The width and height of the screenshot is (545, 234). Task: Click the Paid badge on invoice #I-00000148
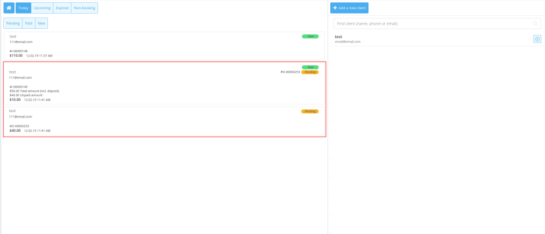coord(310,36)
